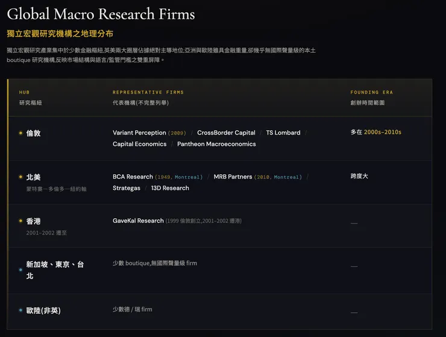Click GaveKal Research firm name
This screenshot has width=446, height=337.
(x=138, y=221)
